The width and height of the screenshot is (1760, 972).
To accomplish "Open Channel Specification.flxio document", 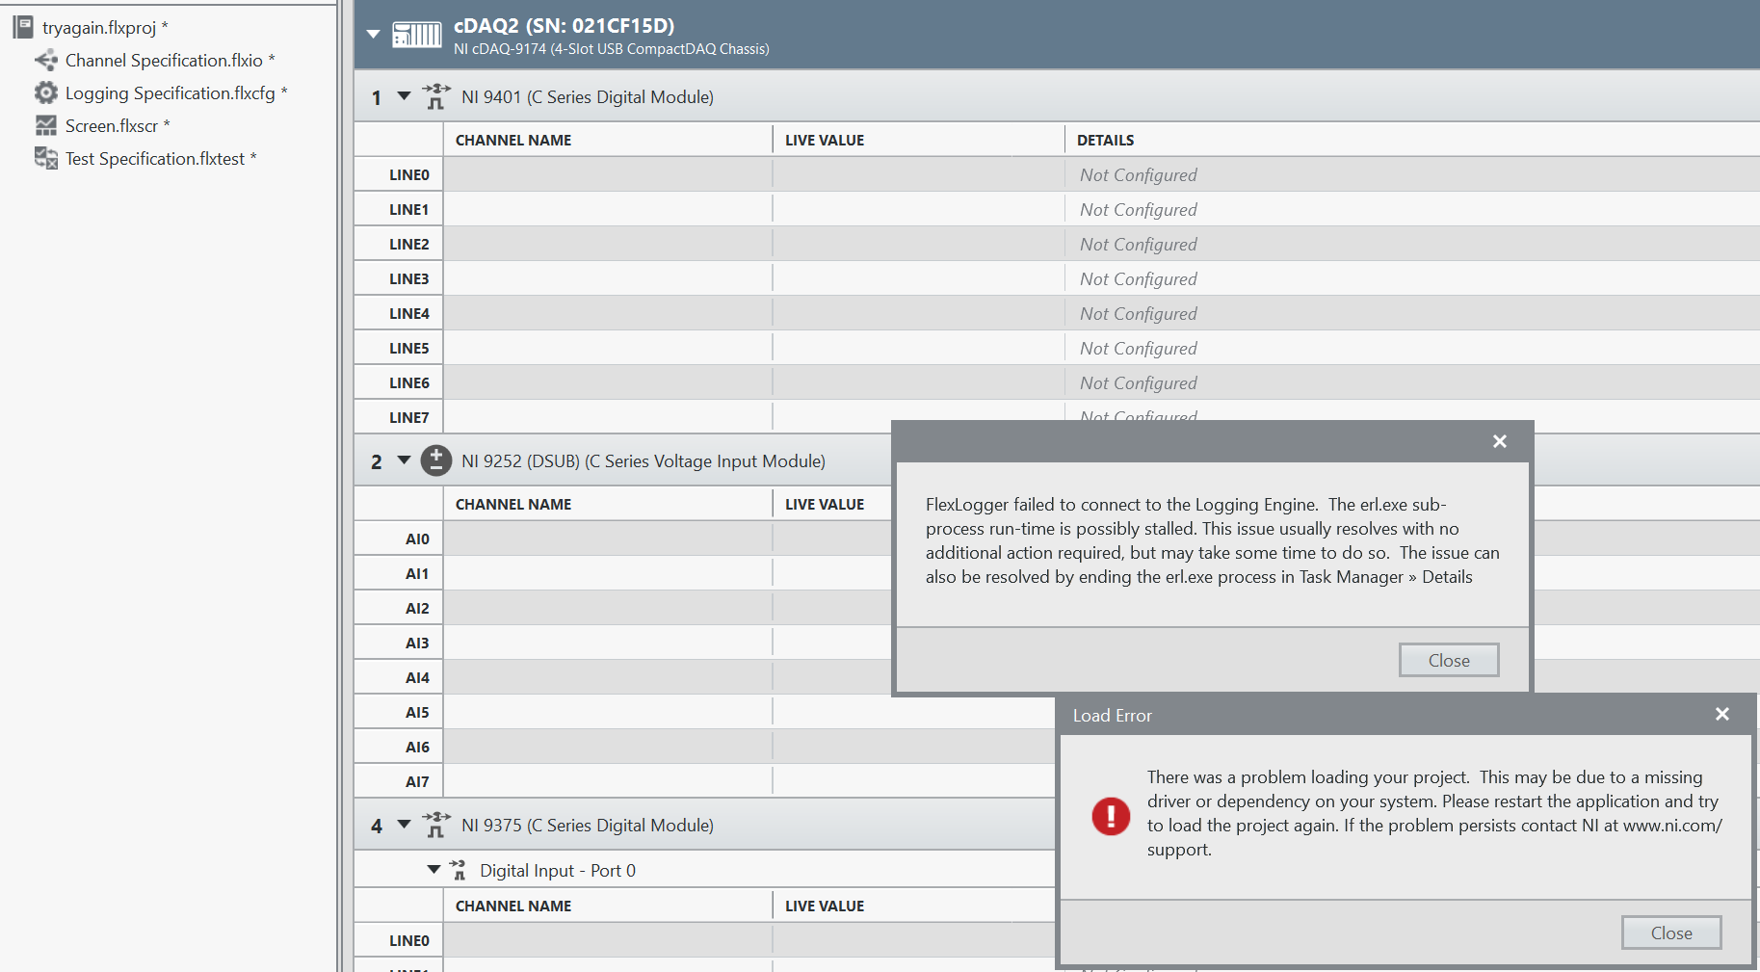I will (164, 60).
